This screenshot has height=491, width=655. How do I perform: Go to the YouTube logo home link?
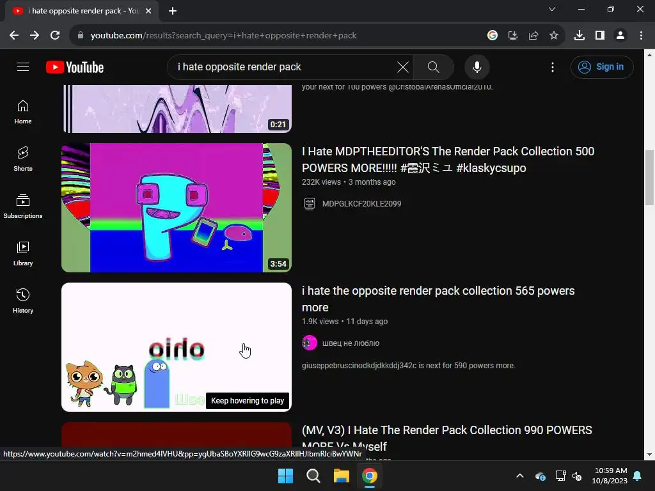(75, 67)
